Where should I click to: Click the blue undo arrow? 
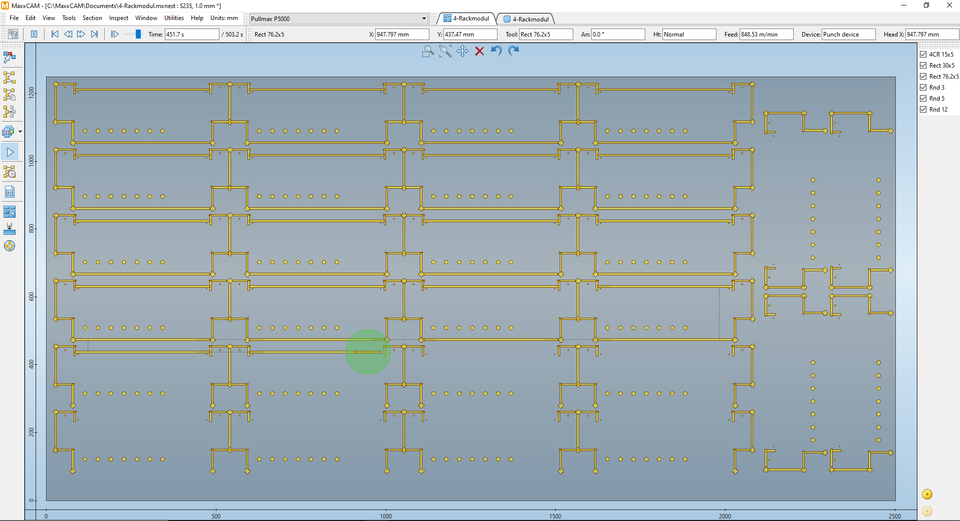click(x=496, y=51)
